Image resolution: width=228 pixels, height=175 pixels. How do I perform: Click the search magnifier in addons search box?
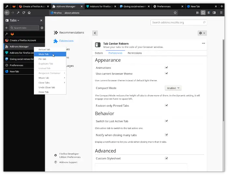tap(204, 22)
